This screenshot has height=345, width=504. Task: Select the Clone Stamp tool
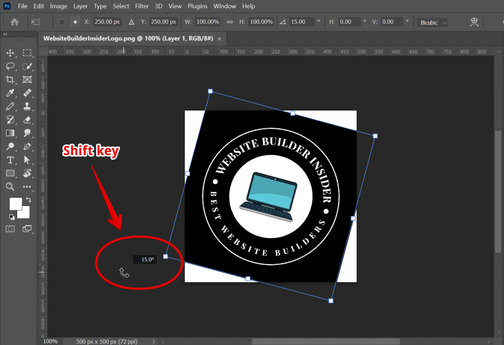click(x=28, y=106)
